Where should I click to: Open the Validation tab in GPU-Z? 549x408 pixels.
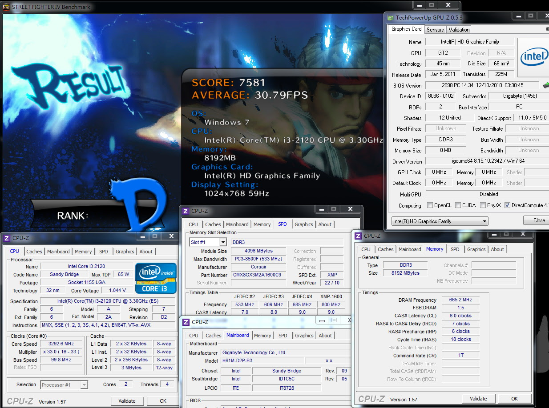click(x=459, y=30)
